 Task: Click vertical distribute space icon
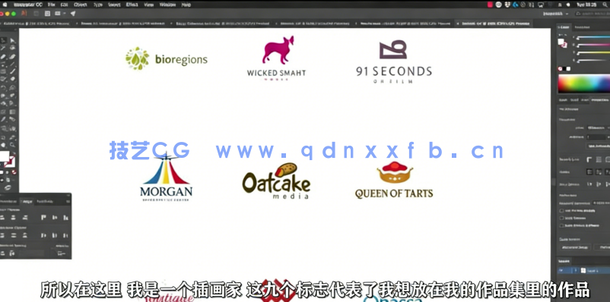click(3, 253)
